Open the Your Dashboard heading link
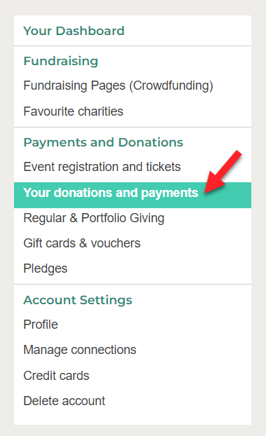266x436 pixels. tap(74, 31)
